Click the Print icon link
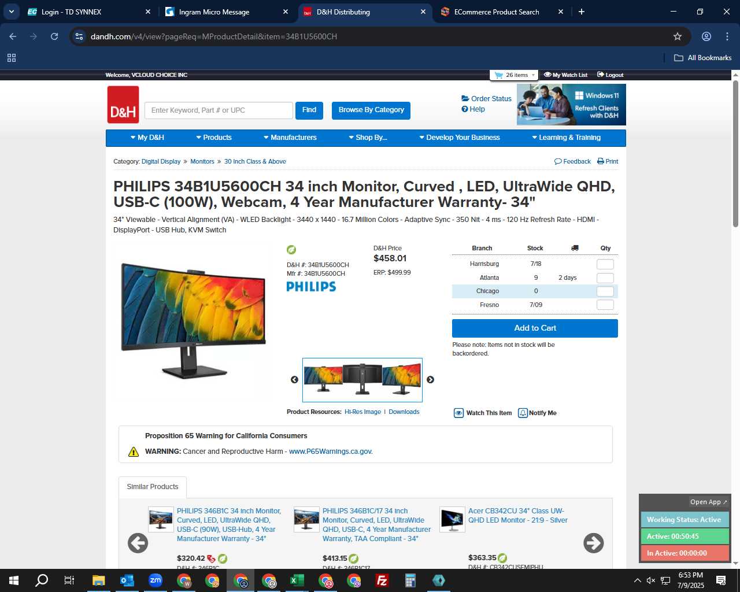Screen dimensions: 740x592 tap(608, 162)
